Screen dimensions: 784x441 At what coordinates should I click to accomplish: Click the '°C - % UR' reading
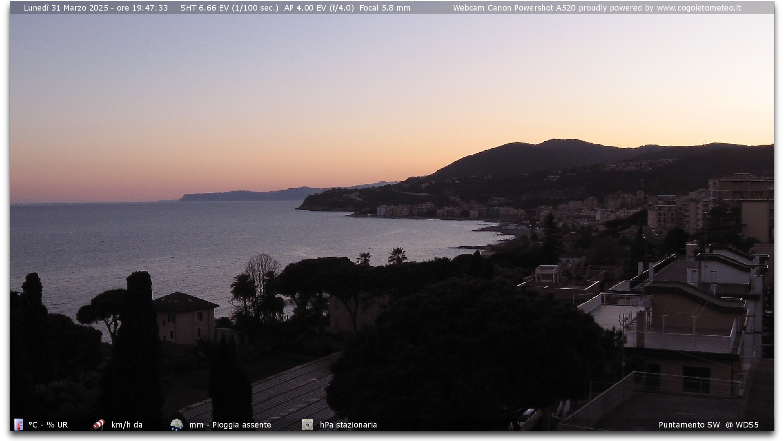point(48,425)
